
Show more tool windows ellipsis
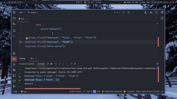pyautogui.click(x=14, y=36)
